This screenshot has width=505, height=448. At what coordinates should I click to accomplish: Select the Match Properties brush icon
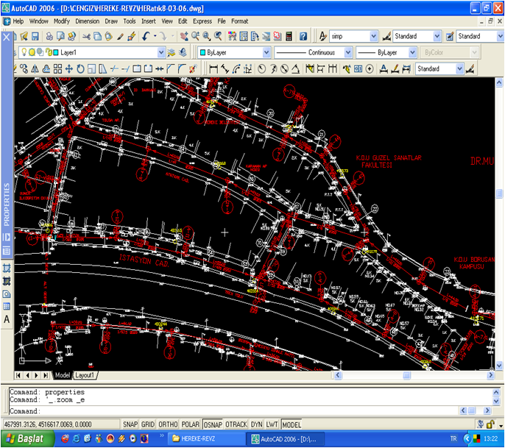120,36
